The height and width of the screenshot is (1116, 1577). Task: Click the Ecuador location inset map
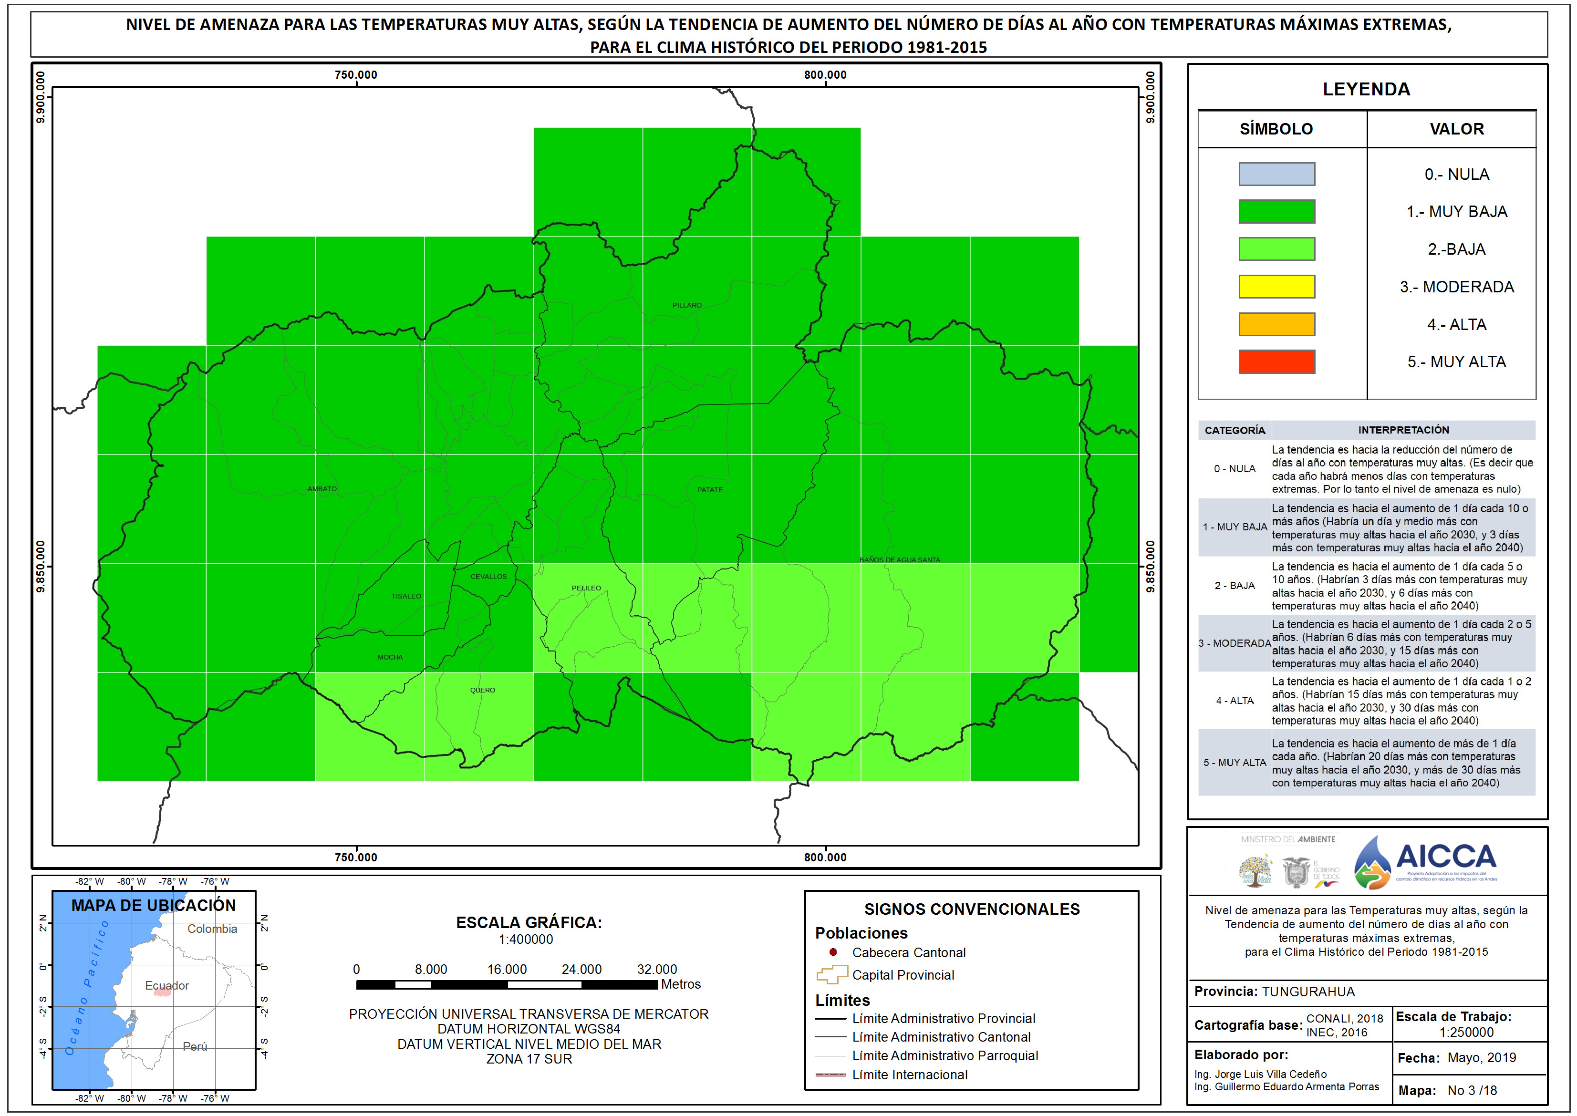coord(154,990)
